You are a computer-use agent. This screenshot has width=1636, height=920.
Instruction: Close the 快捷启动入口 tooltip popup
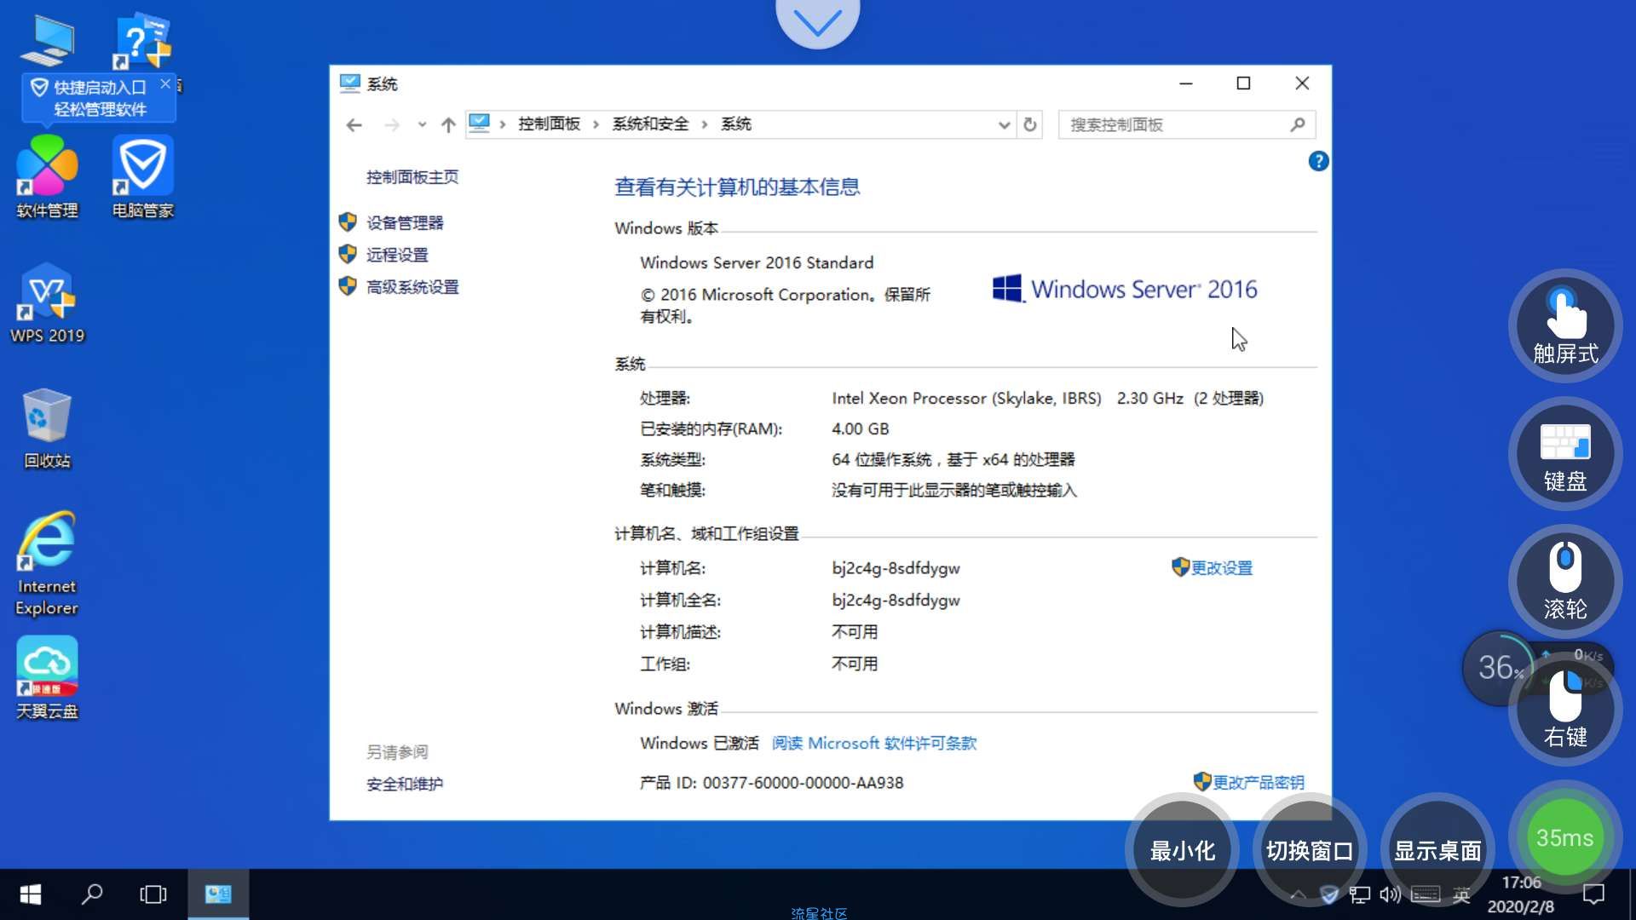coord(165,83)
